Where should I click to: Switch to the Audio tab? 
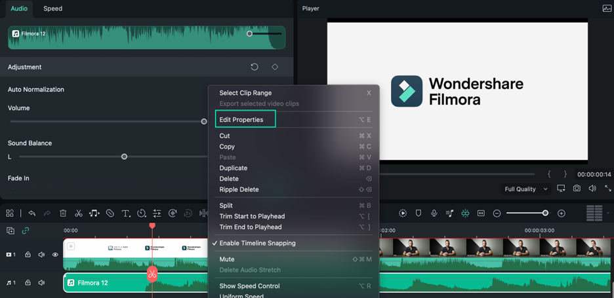[19, 9]
